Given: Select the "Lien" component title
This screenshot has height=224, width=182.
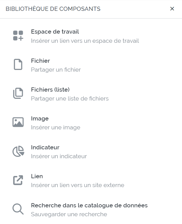Looking at the screenshot, I should point(37,176).
